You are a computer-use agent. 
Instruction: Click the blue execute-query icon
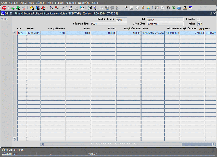click(x=37, y=8)
